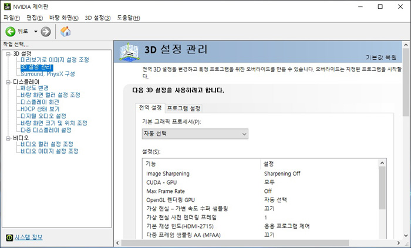Click the settings list scrollbar thumb
Viewport: 411px width, 248px height.
click(x=382, y=188)
